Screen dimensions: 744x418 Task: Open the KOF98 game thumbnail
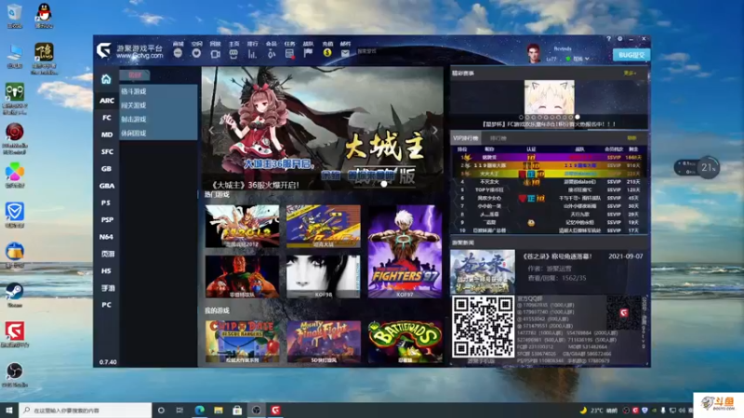click(323, 277)
